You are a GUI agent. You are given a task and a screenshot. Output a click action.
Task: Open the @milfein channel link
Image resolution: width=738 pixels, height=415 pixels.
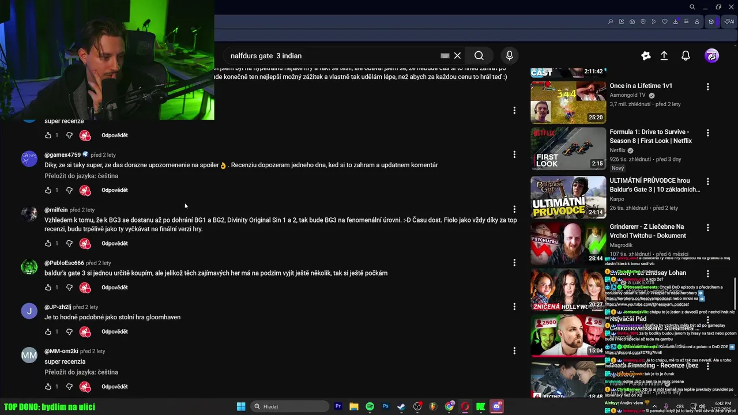56,210
